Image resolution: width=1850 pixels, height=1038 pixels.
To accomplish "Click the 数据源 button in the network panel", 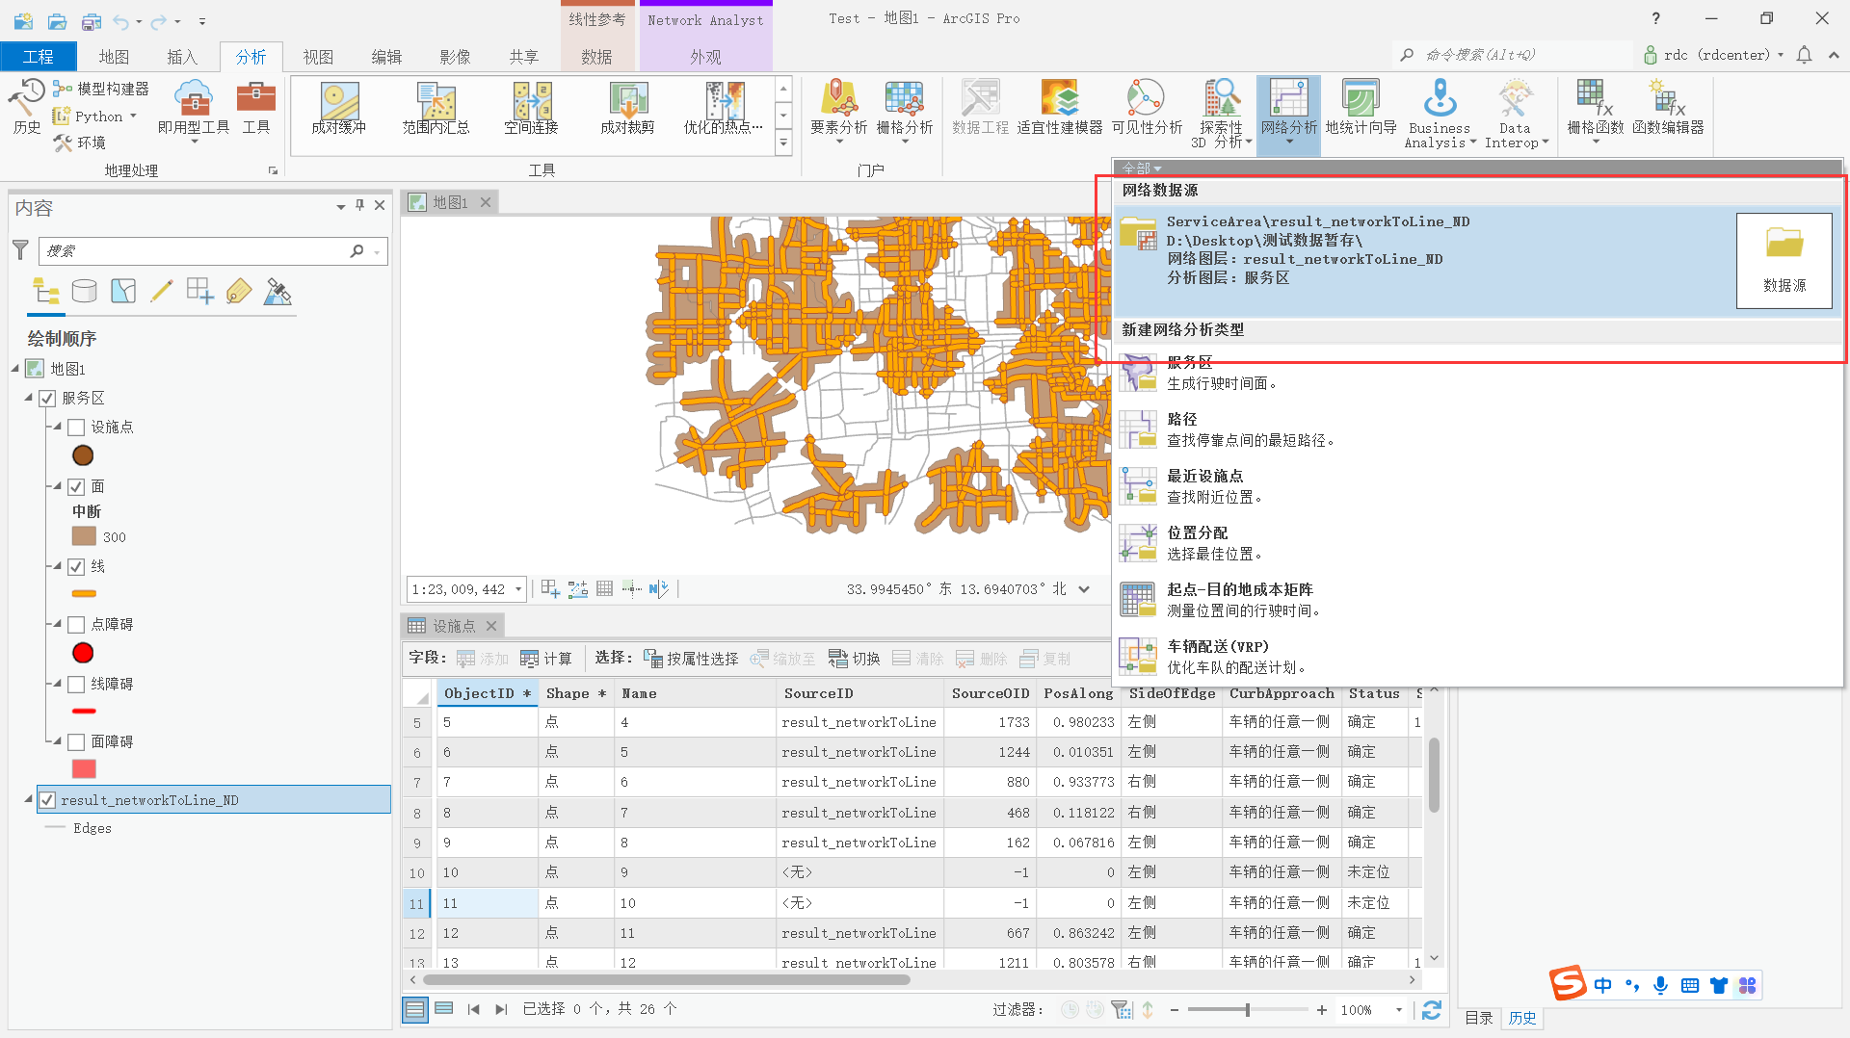I will 1784,260.
